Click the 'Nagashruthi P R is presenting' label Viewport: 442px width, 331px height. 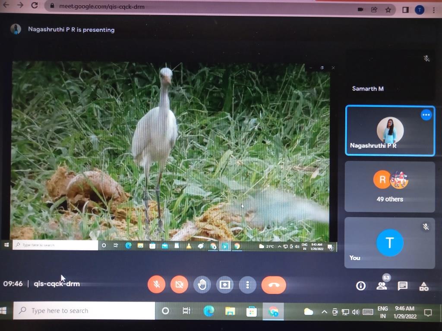click(x=71, y=30)
